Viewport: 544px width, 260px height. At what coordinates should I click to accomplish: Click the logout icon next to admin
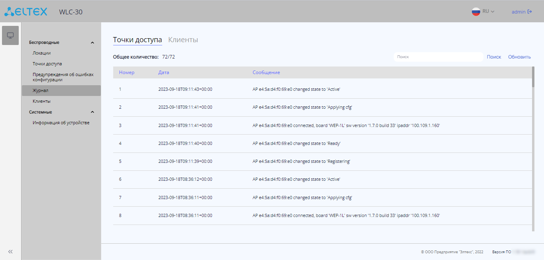pyautogui.click(x=530, y=12)
